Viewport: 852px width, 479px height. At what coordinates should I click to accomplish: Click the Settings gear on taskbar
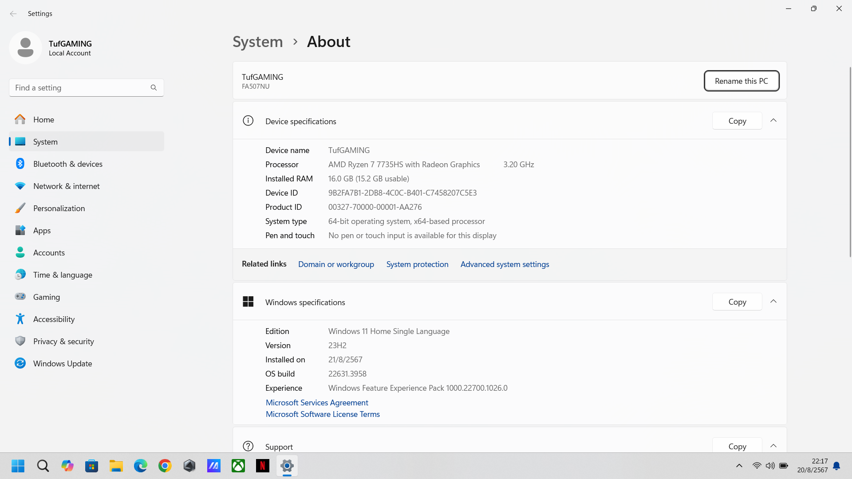click(287, 466)
